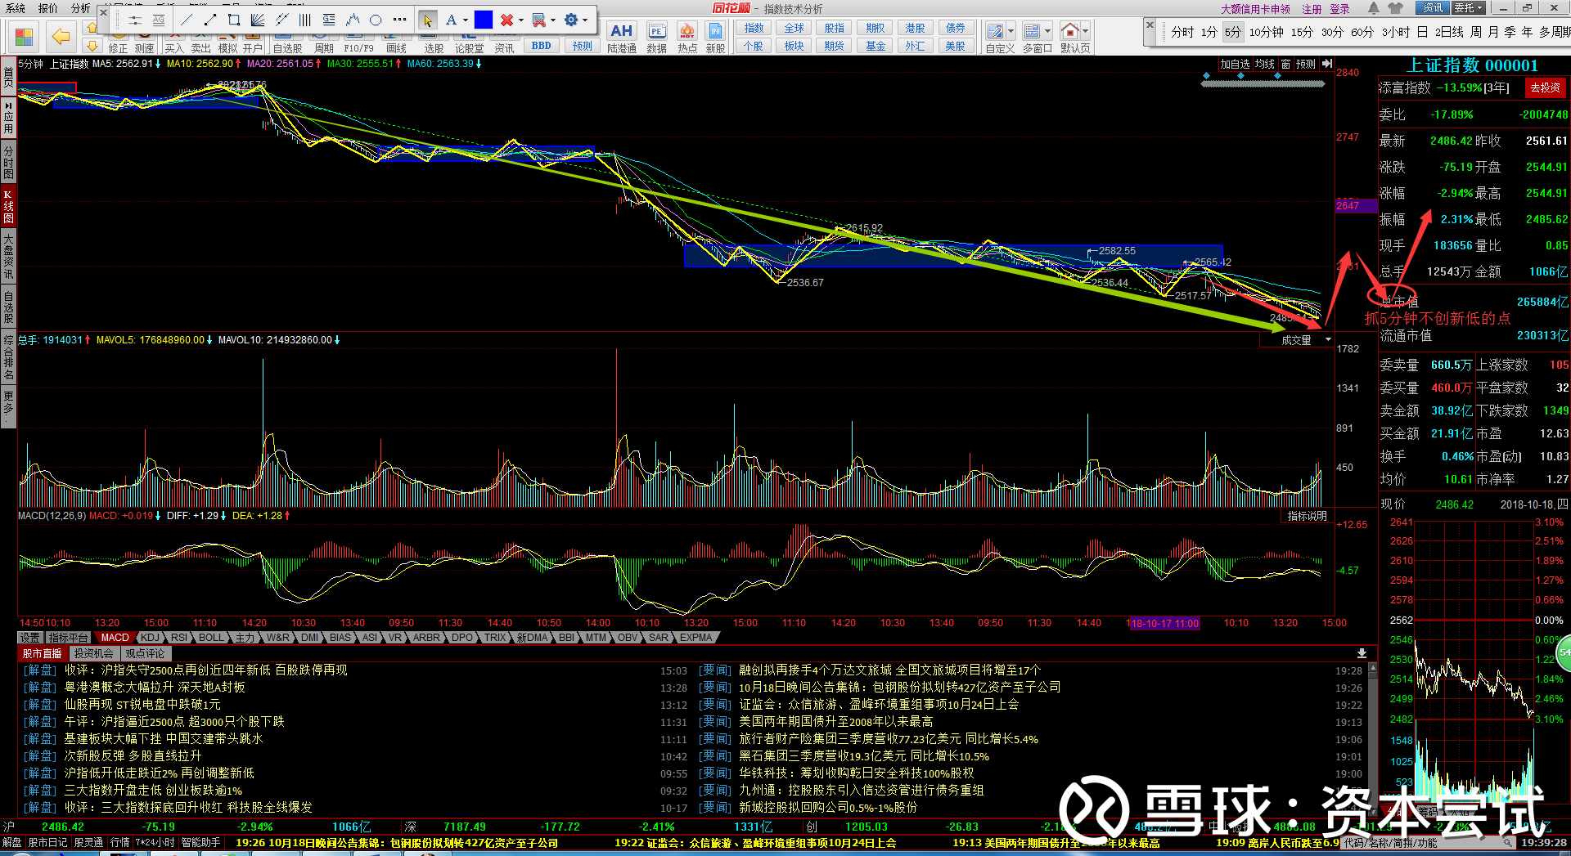This screenshot has width=1571, height=856.
Task: Select the ellipse drawing tool
Action: click(376, 20)
